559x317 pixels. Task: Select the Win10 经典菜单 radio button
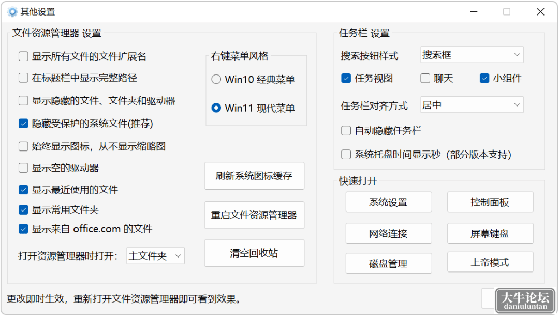(216, 79)
